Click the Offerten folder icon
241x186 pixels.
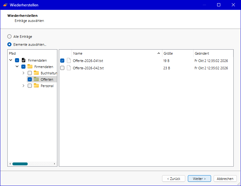tap(36, 79)
